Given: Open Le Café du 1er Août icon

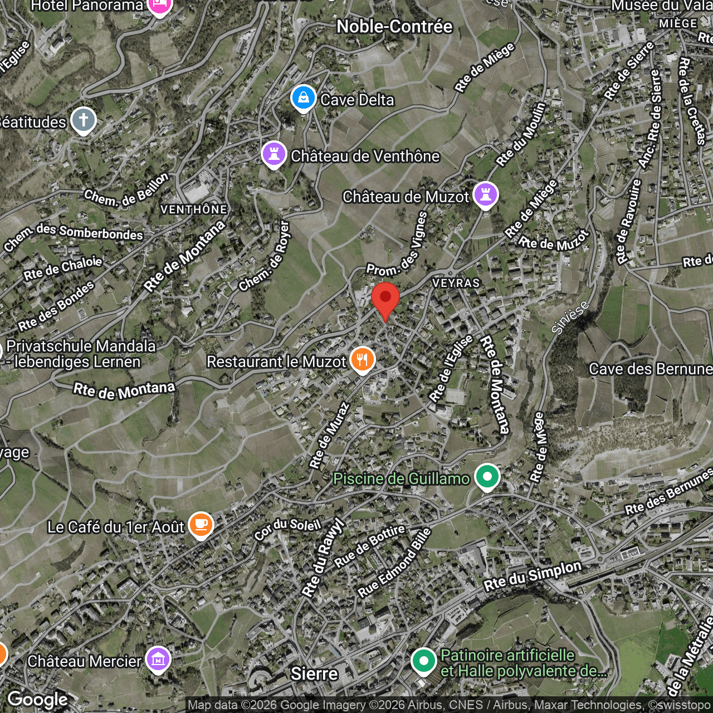Looking at the screenshot, I should tap(201, 525).
